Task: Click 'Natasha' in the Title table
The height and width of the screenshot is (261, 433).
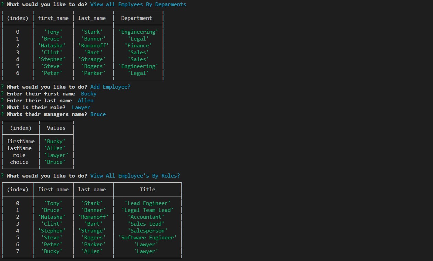Action: tap(52, 217)
